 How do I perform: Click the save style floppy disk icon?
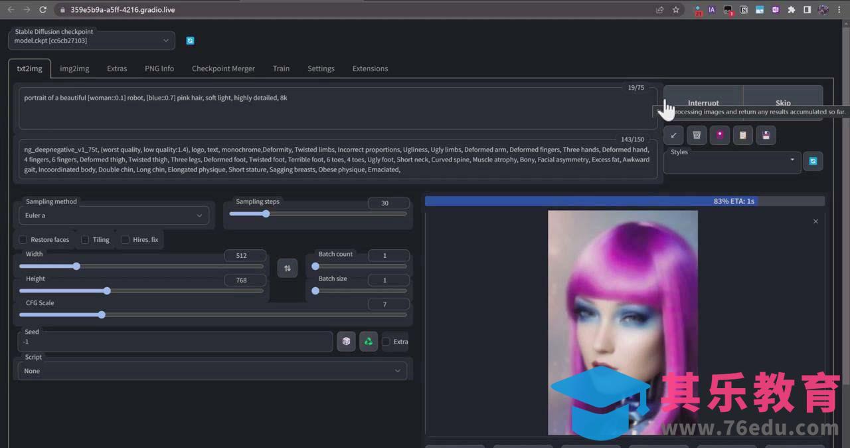pyautogui.click(x=766, y=136)
